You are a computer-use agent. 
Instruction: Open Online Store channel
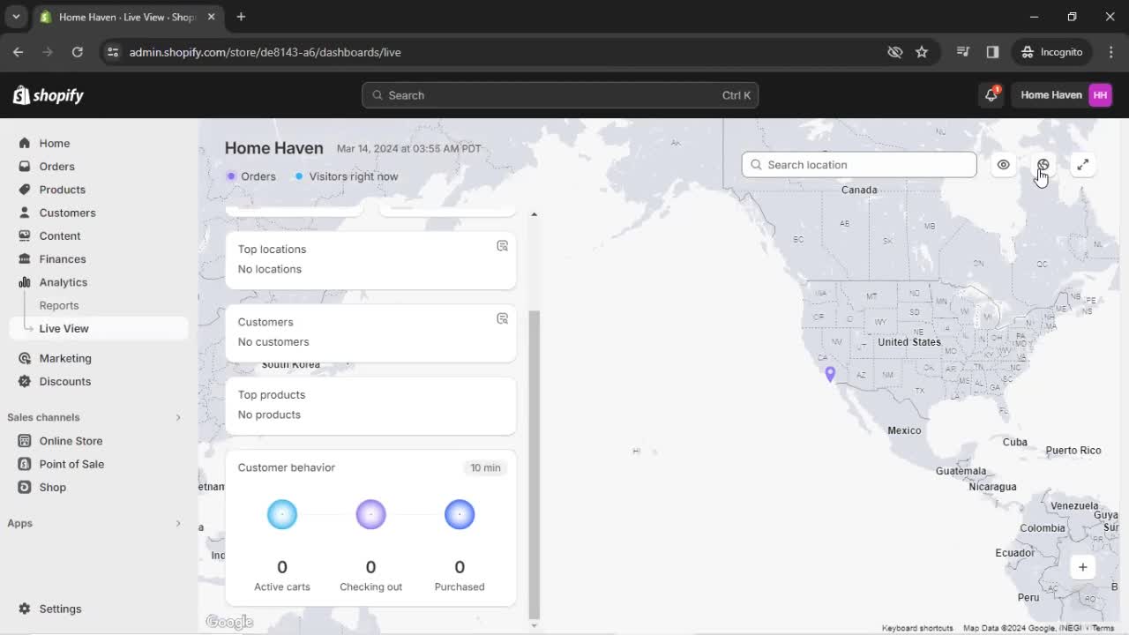pyautogui.click(x=71, y=441)
